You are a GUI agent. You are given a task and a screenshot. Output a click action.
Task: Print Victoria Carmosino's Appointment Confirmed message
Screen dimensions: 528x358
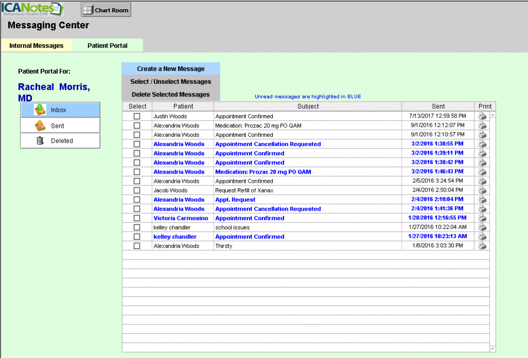click(483, 218)
